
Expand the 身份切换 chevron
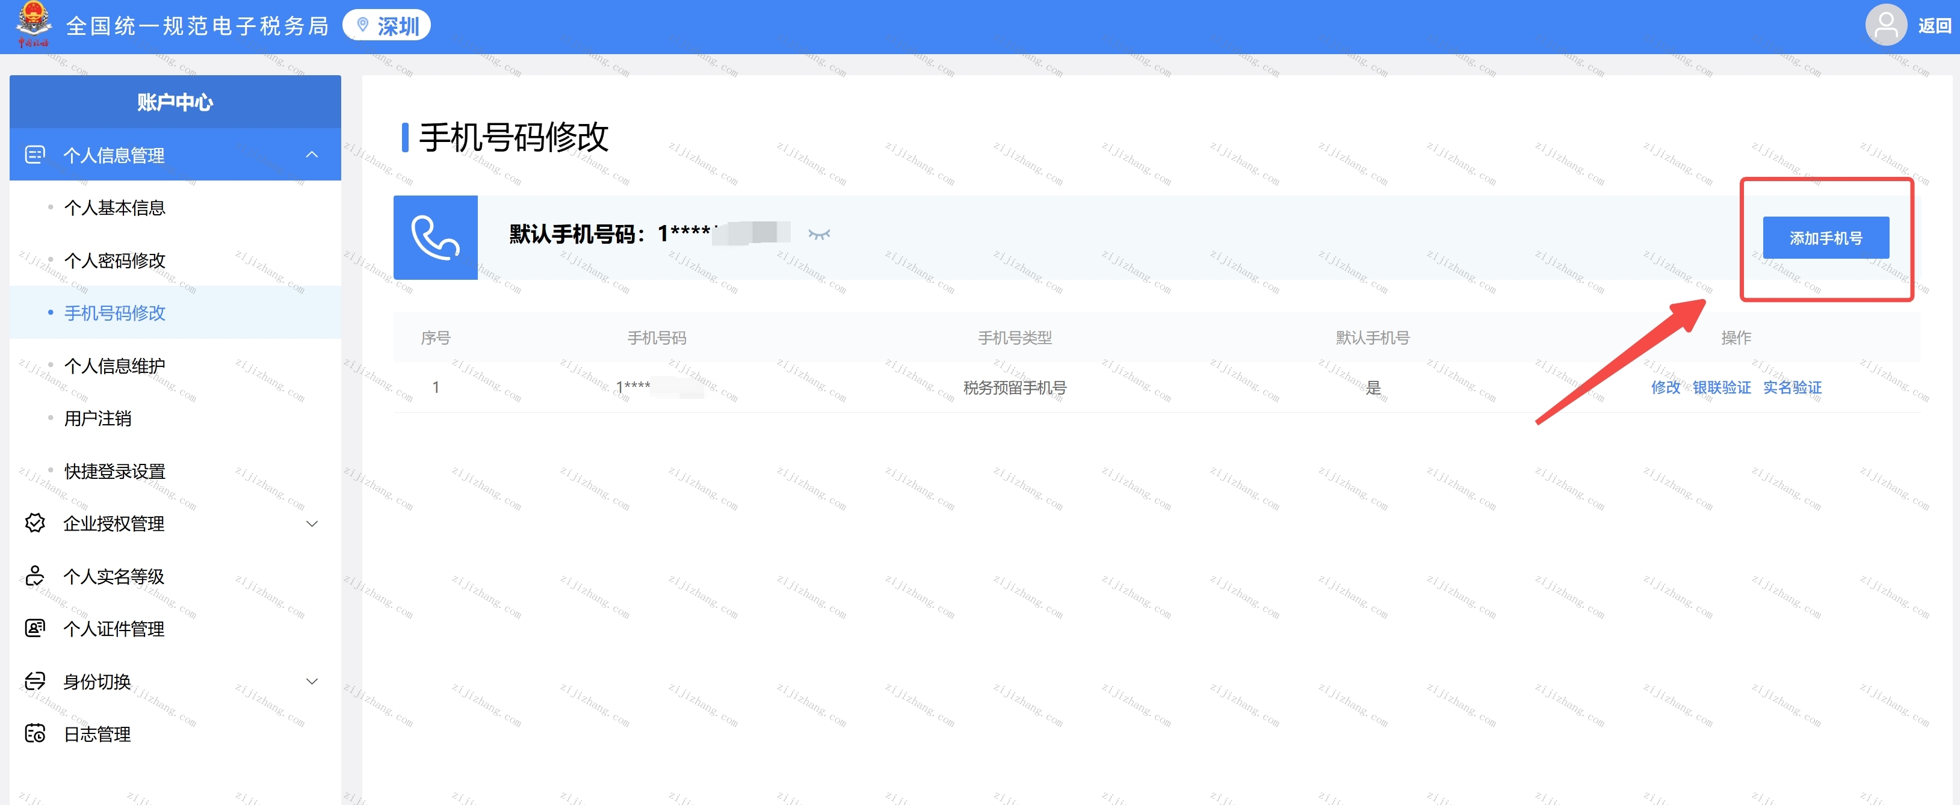[312, 681]
